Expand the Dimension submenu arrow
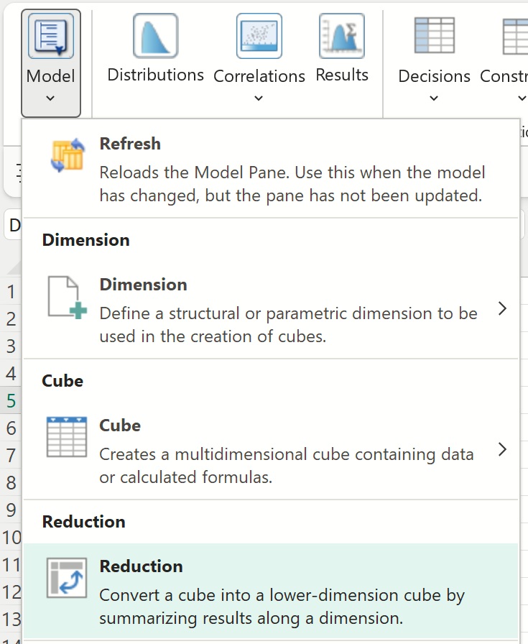528x644 pixels. tap(502, 309)
